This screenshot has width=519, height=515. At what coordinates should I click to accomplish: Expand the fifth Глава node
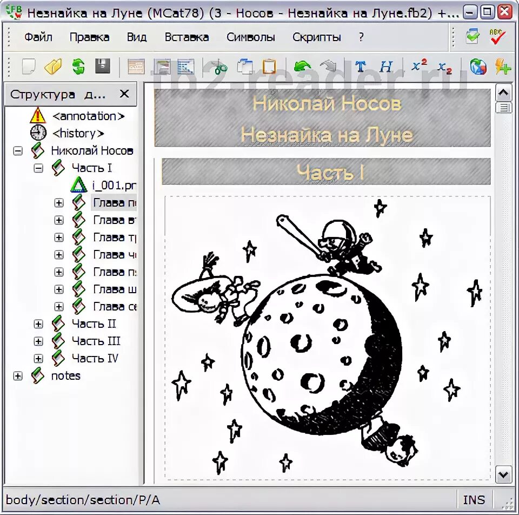(x=59, y=272)
